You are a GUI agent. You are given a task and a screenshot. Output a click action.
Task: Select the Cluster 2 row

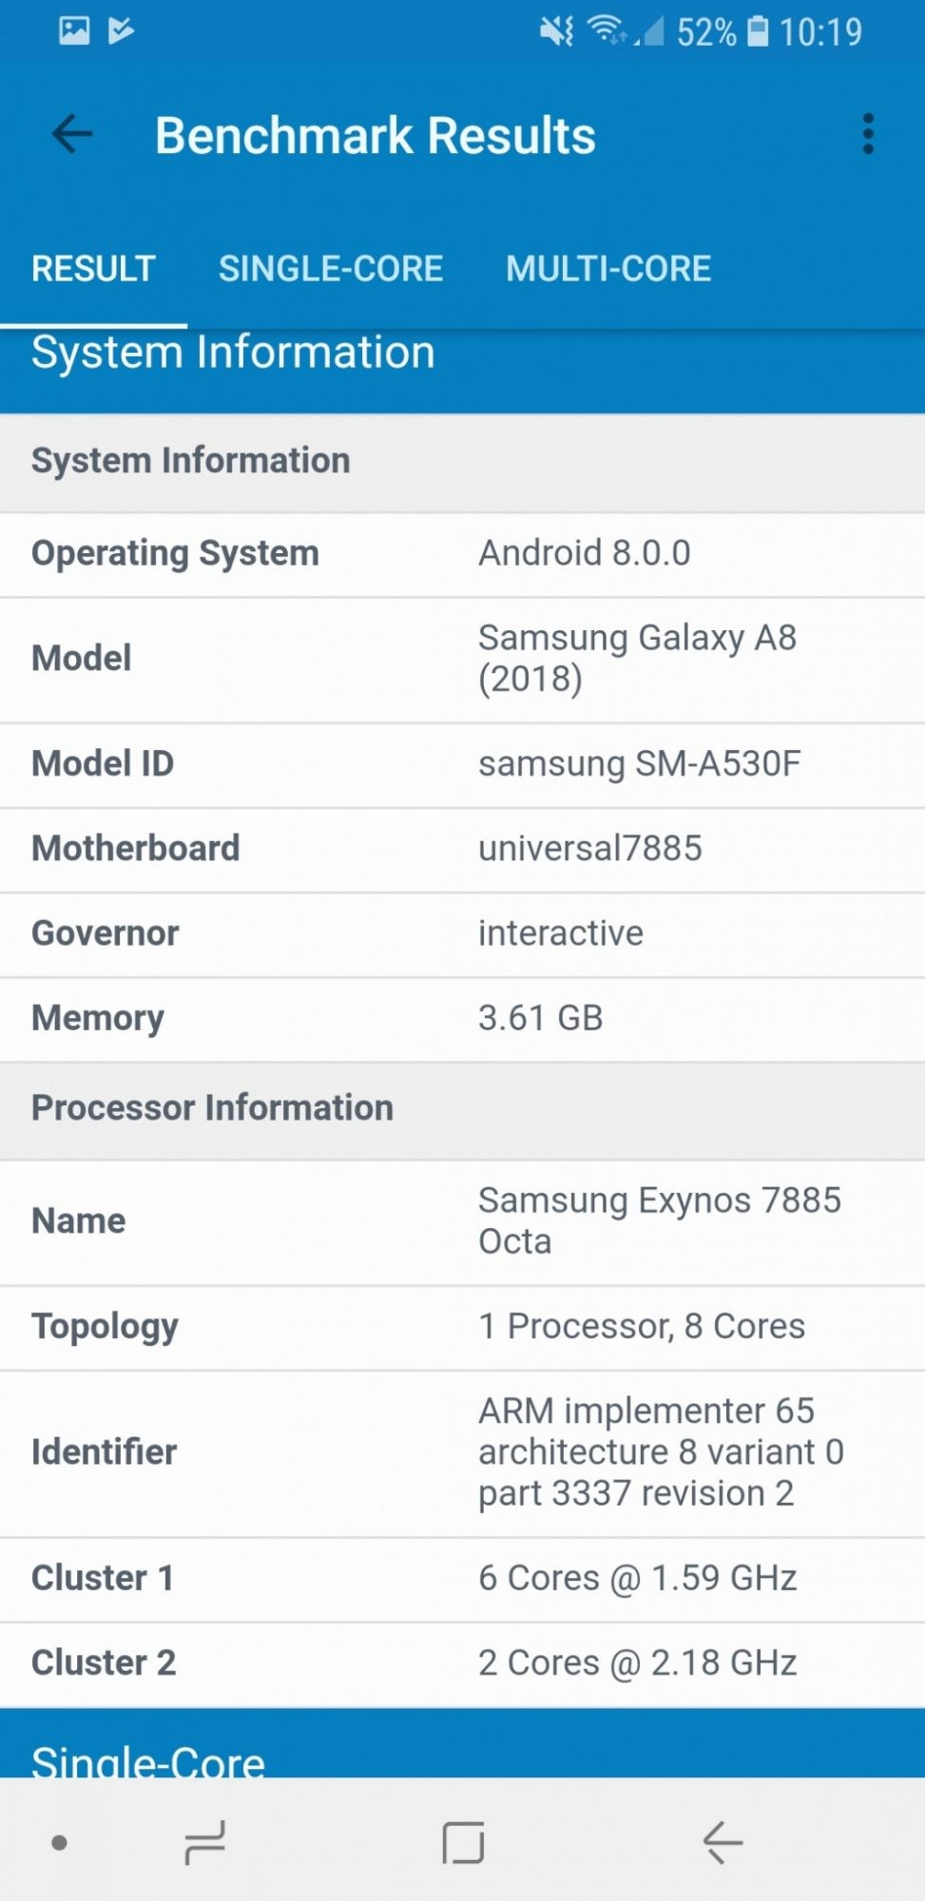pyautogui.click(x=462, y=1663)
